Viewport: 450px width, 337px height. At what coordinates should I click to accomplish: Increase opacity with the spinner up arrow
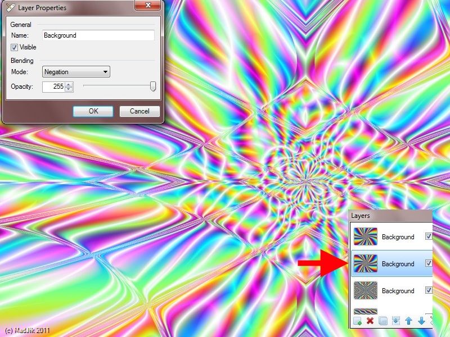coord(68,85)
